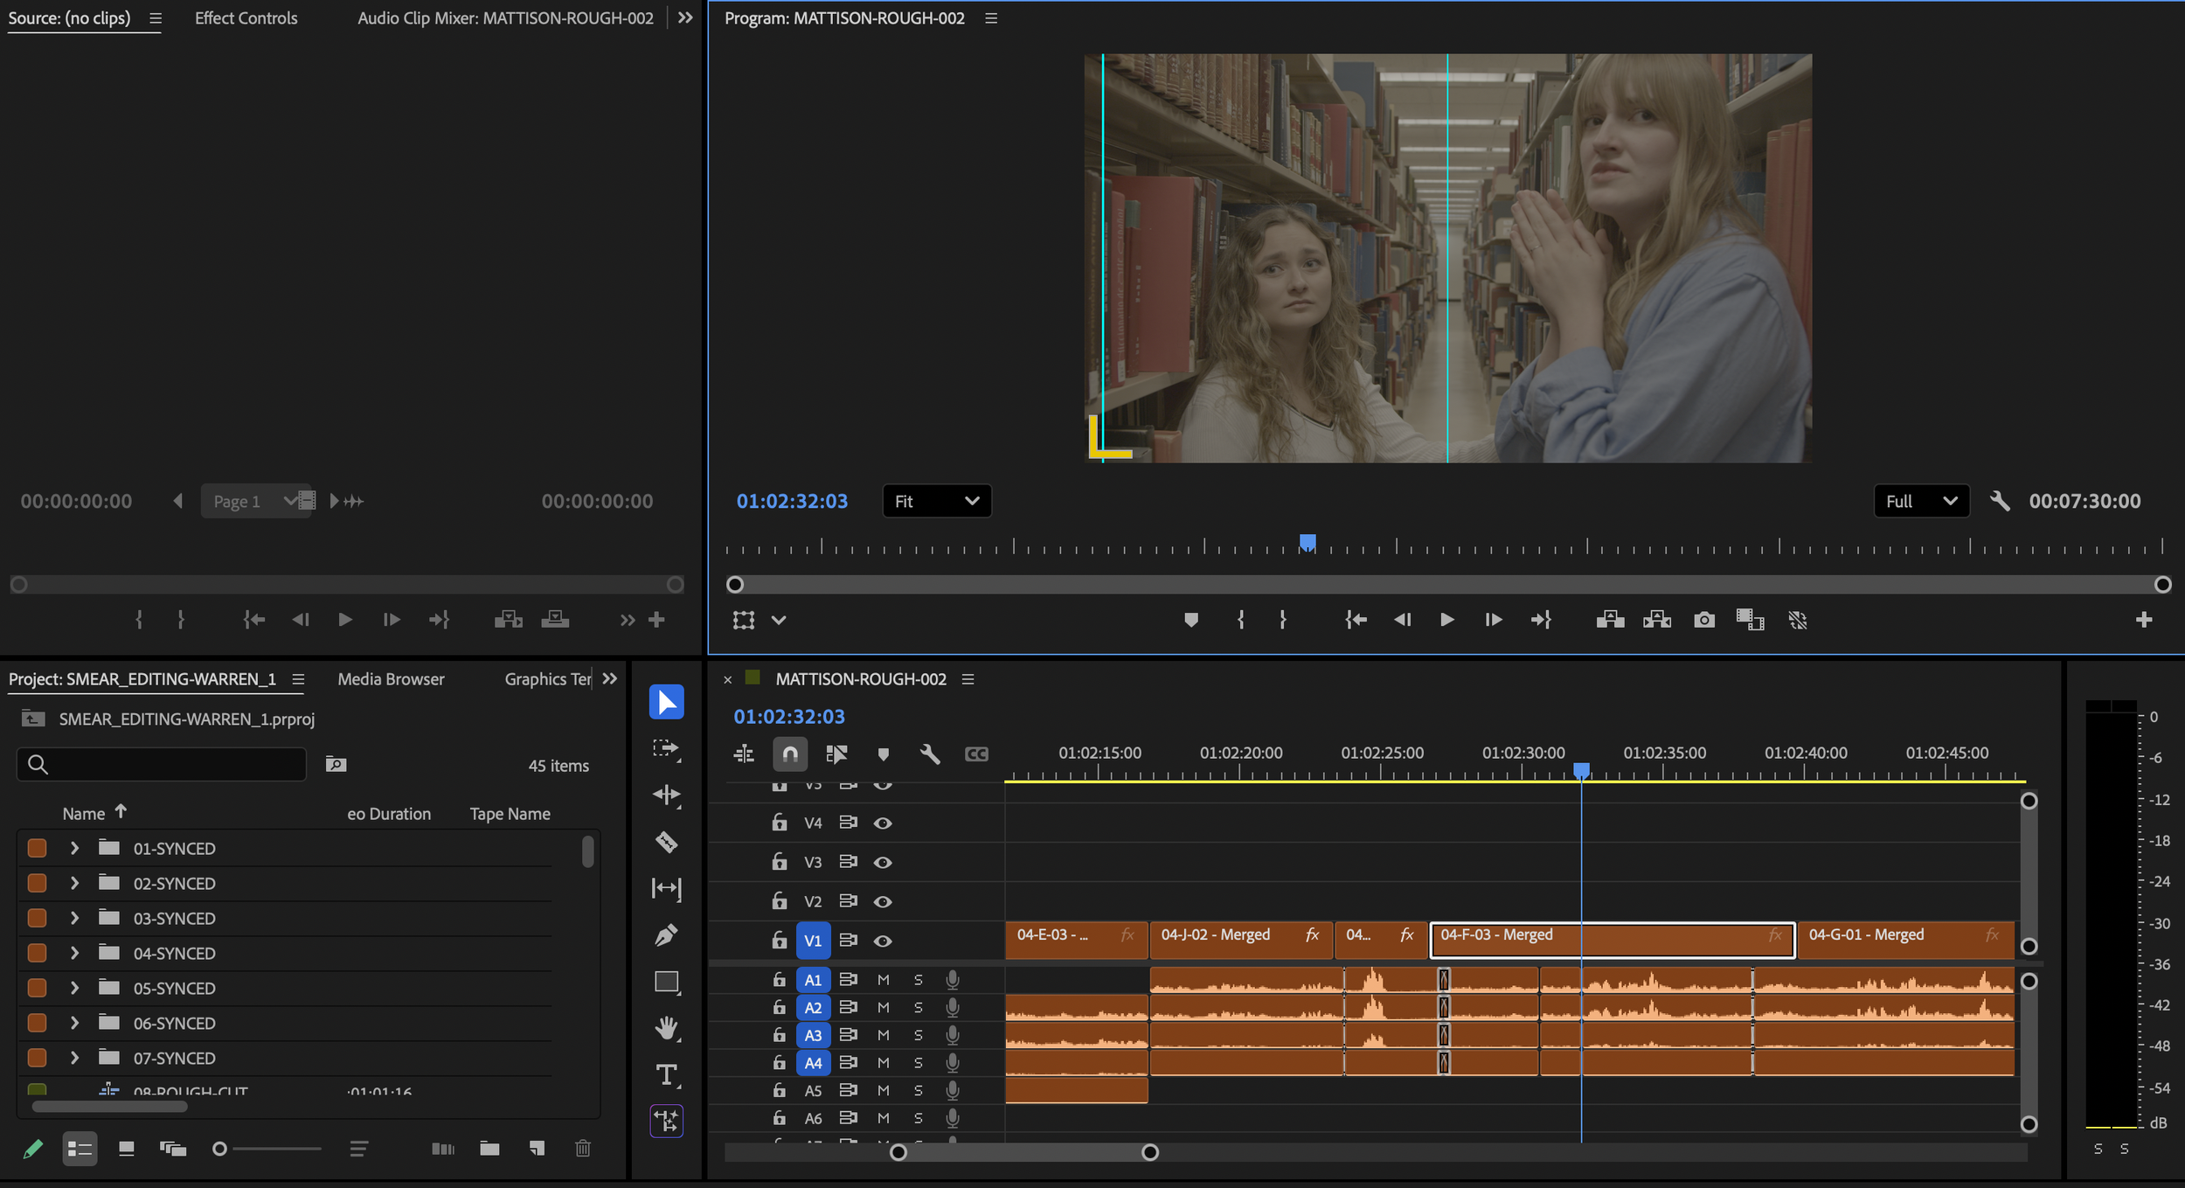Click the Export Frame camera icon
The height and width of the screenshot is (1188, 2185).
(1703, 620)
